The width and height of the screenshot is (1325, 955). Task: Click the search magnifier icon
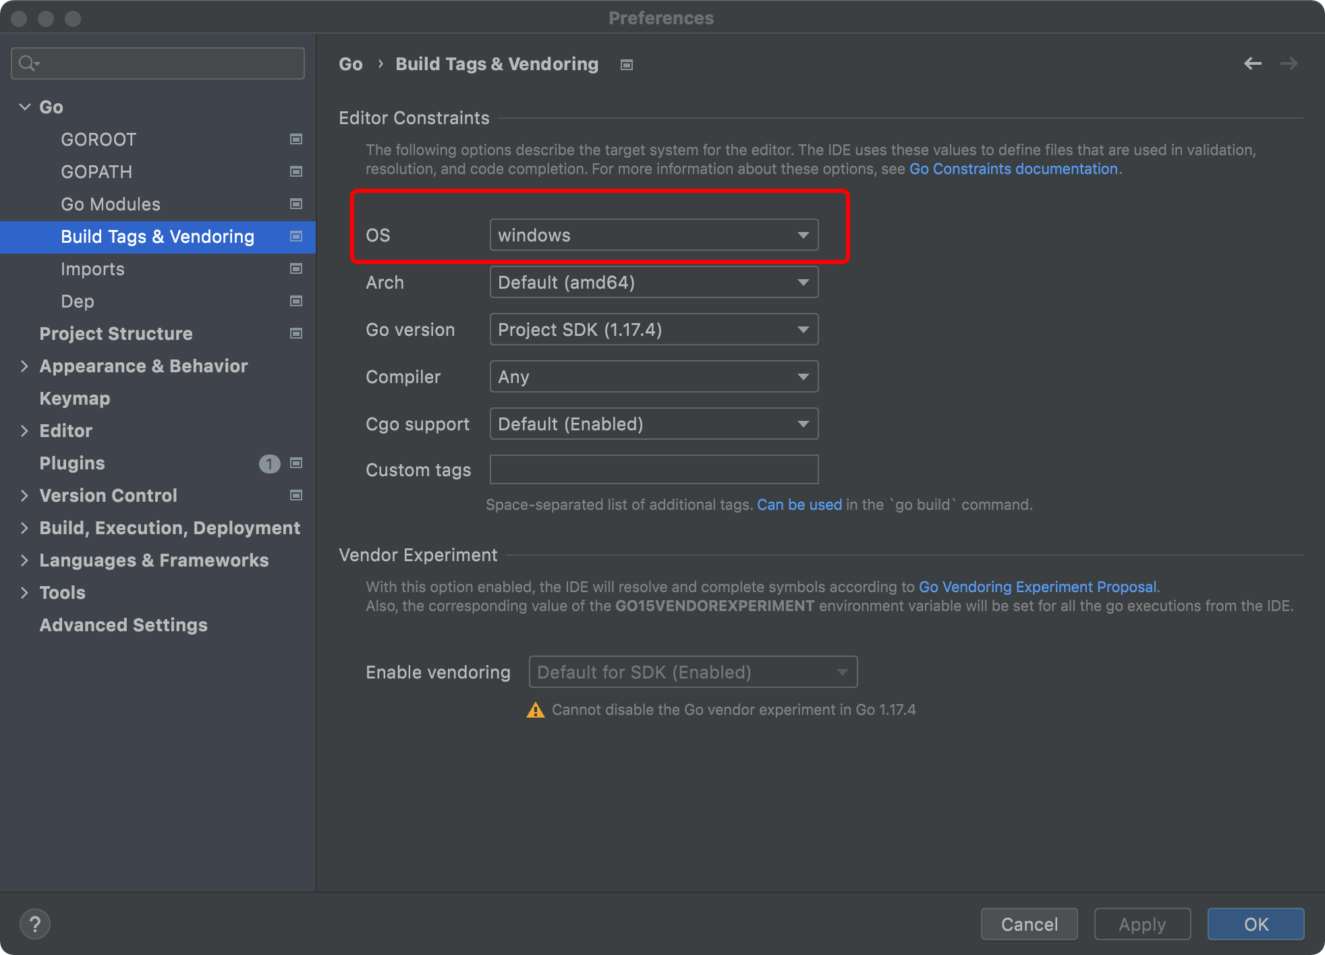(x=28, y=63)
